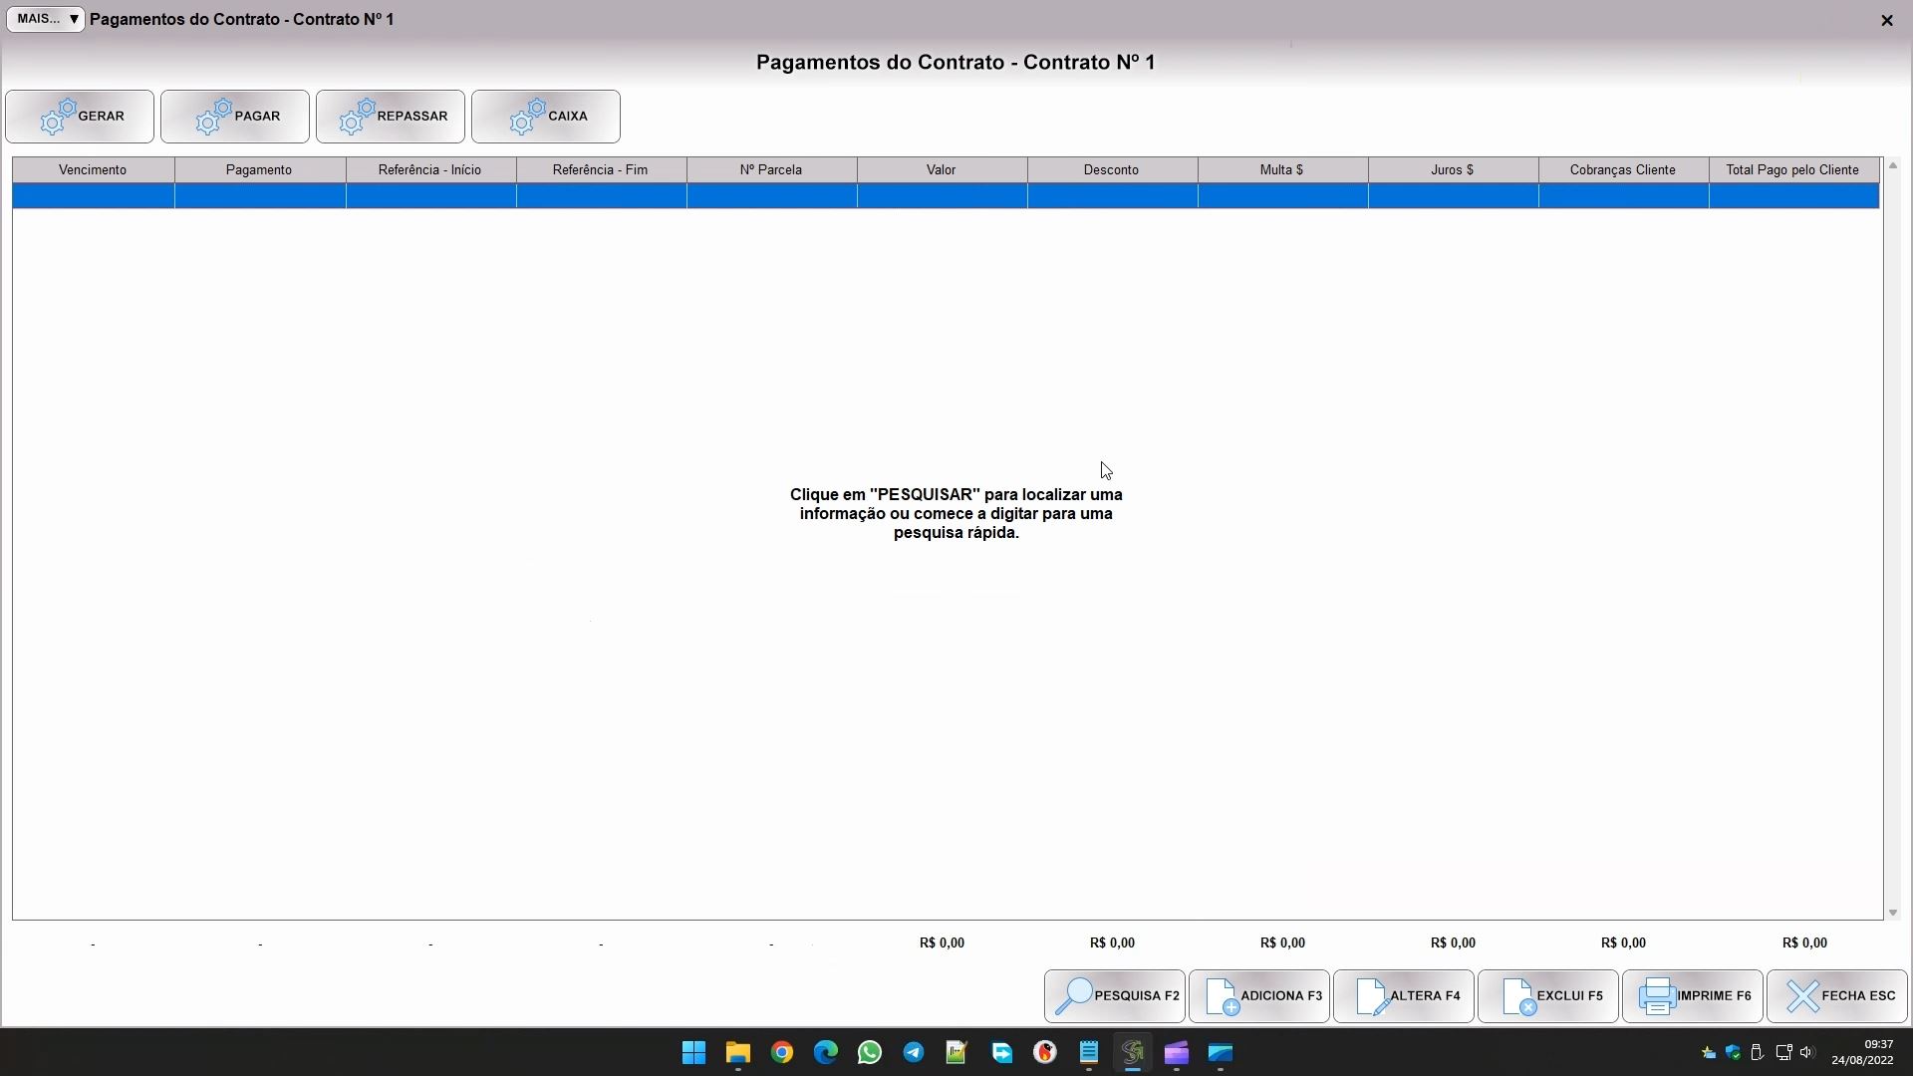1913x1076 pixels.
Task: Click the GERAR gears button
Action: point(80,117)
